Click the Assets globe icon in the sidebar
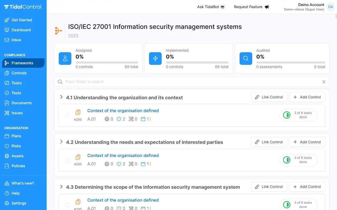The width and height of the screenshot is (337, 210). point(7,156)
